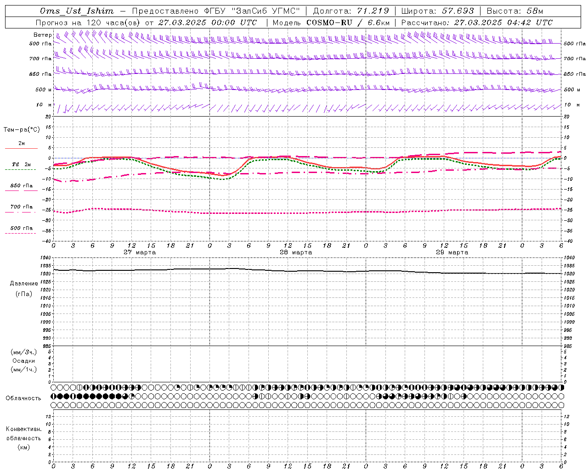
Task: Click the 985 value on left pressure axis
Action: tap(47, 346)
